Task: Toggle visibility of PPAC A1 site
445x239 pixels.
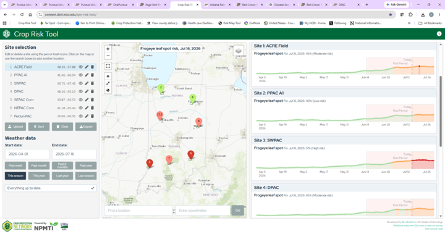Action: [x=80, y=75]
